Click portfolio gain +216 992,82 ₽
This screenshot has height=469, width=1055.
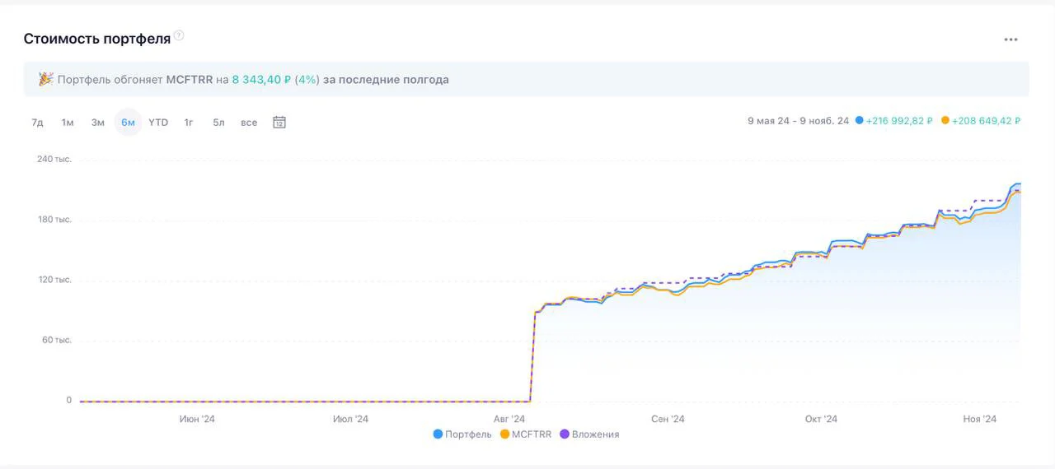899,121
